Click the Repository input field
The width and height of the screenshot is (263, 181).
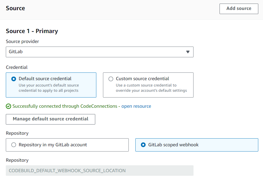(100, 171)
